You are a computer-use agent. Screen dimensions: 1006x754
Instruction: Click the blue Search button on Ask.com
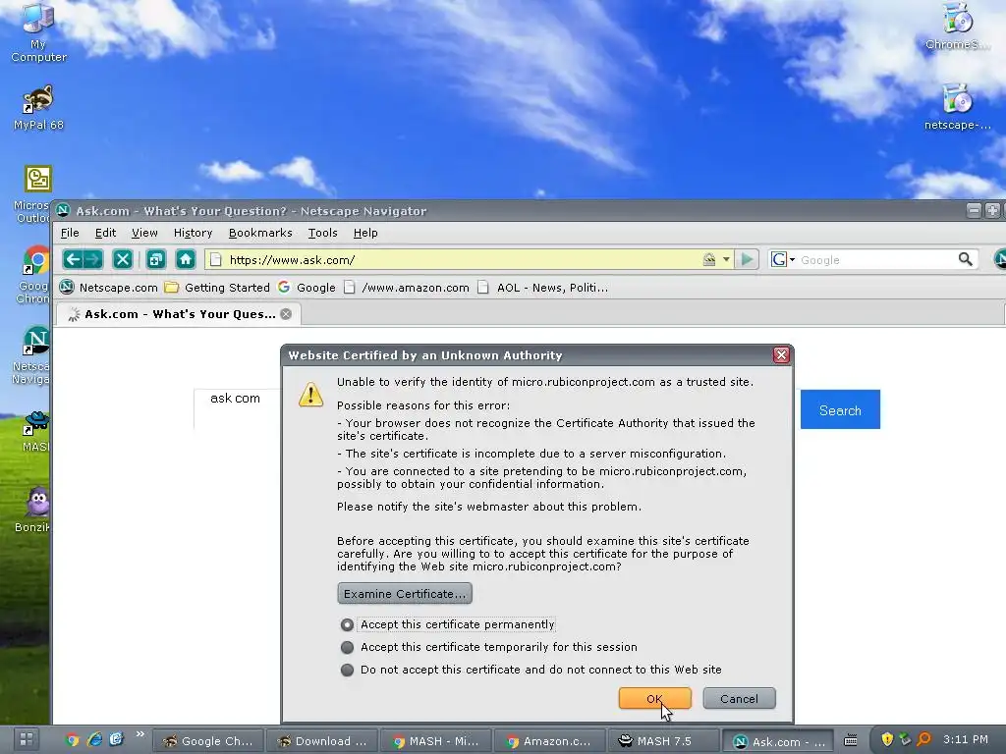(840, 409)
